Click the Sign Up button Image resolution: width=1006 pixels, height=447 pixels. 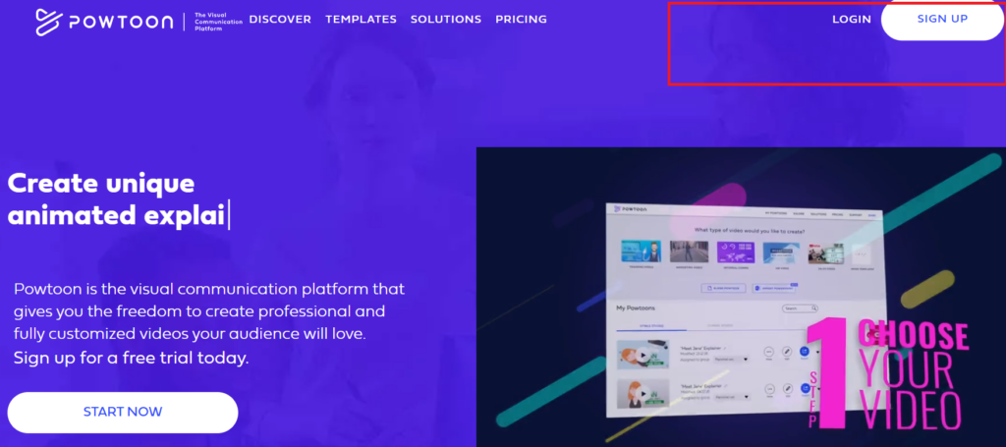pos(942,20)
